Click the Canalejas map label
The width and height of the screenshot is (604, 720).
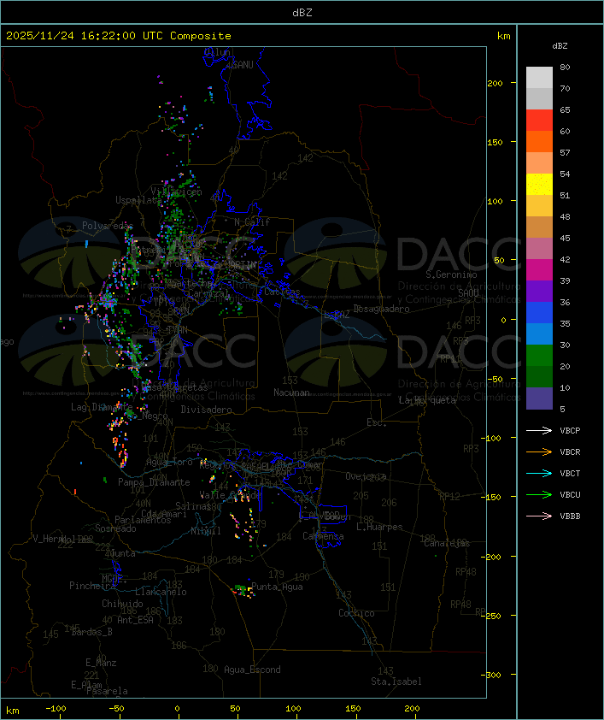(447, 543)
